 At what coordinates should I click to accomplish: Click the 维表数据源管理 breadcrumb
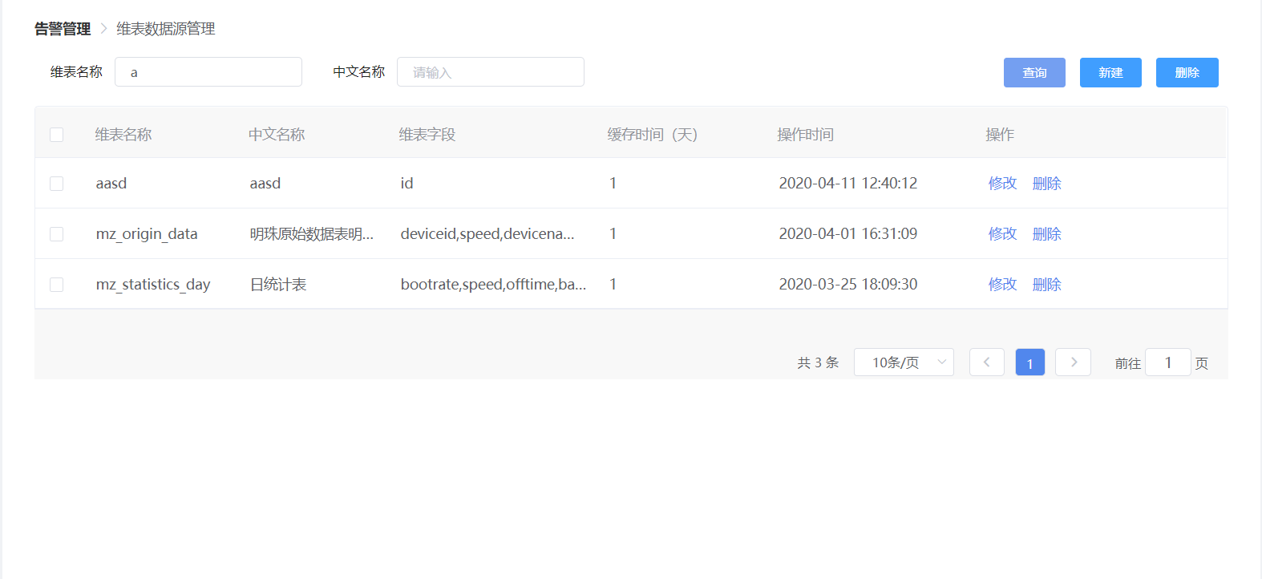(165, 29)
